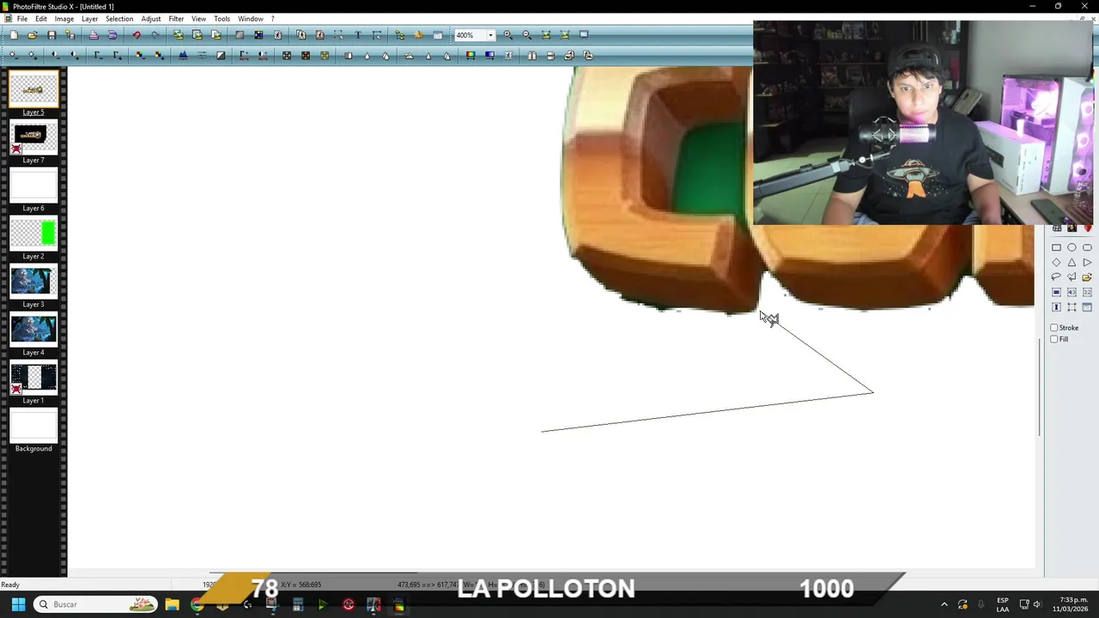Enable the Fill checkbox
The height and width of the screenshot is (618, 1099).
point(1054,339)
